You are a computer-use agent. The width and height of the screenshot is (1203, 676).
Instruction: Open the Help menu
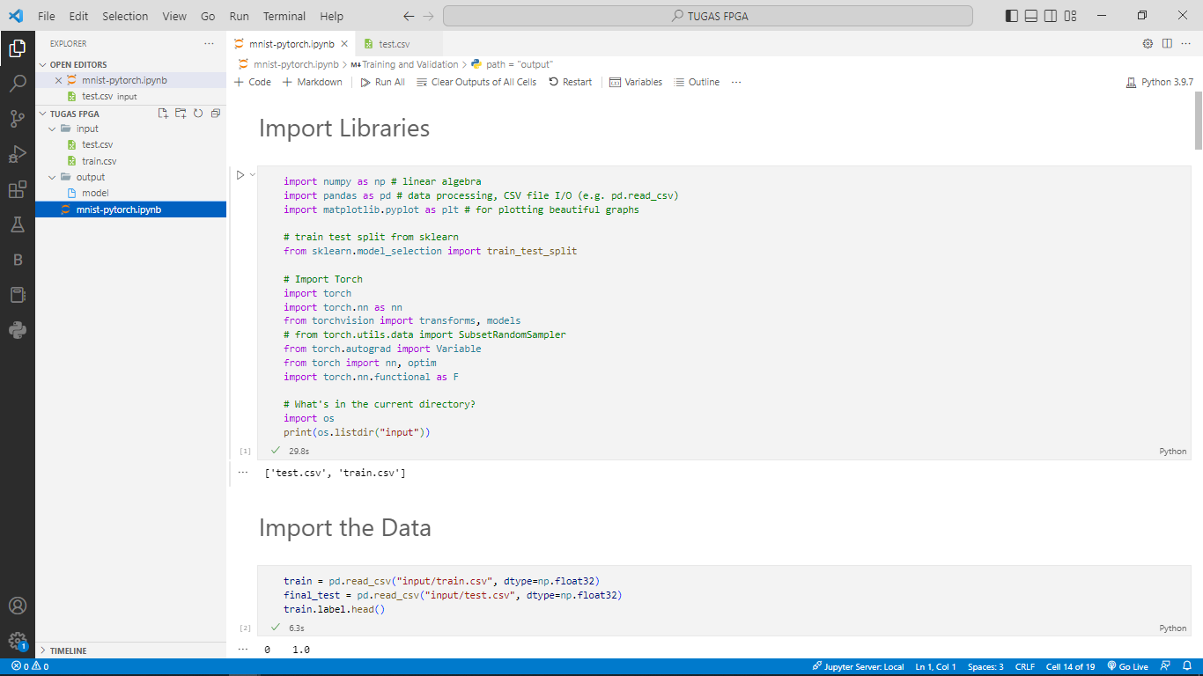(x=332, y=16)
